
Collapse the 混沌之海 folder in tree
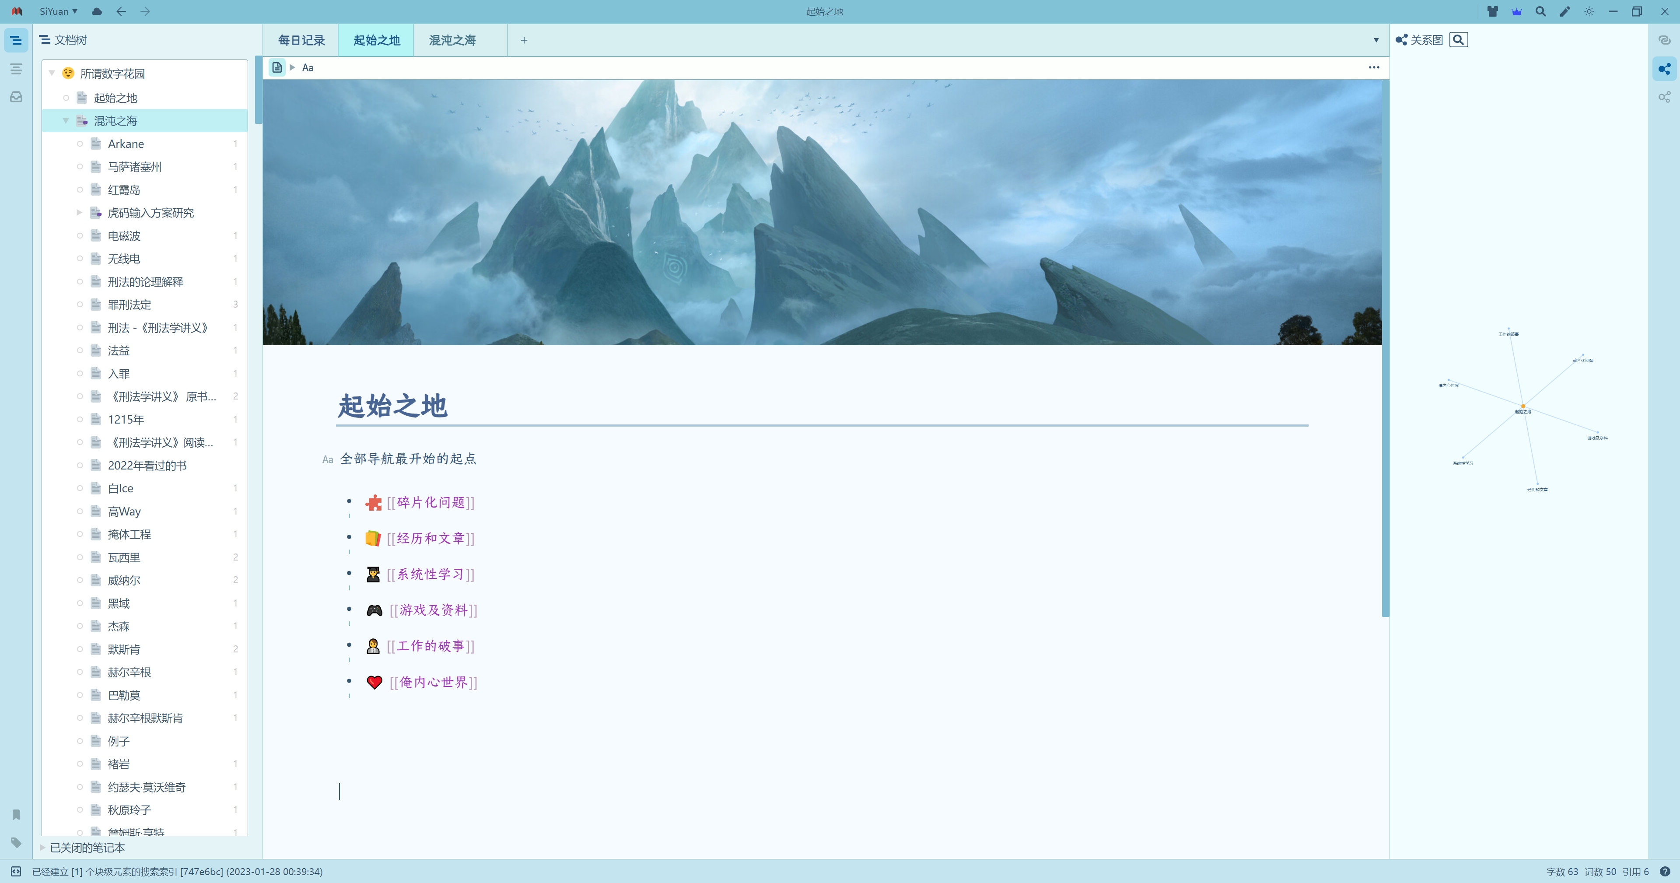pyautogui.click(x=66, y=121)
